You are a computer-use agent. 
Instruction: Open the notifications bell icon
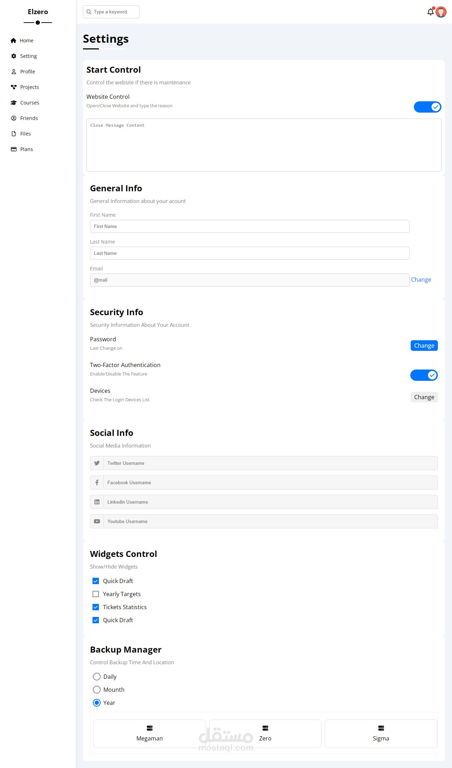[x=430, y=12]
